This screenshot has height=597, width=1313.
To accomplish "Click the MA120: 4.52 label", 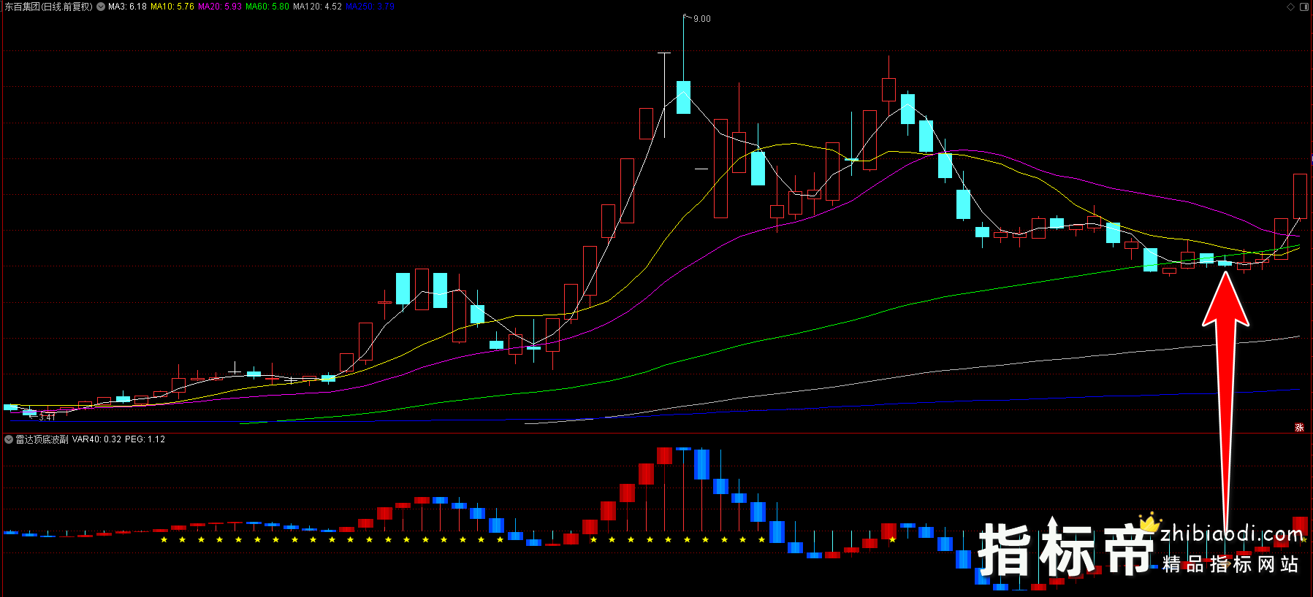I will [317, 7].
